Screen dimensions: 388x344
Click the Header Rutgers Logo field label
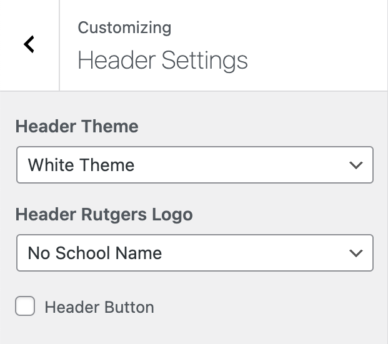coord(104,215)
